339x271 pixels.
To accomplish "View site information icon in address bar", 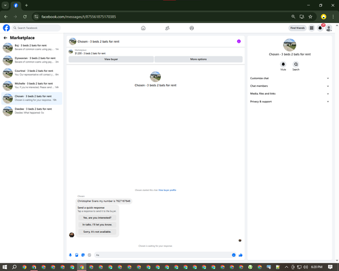I will coord(36,16).
